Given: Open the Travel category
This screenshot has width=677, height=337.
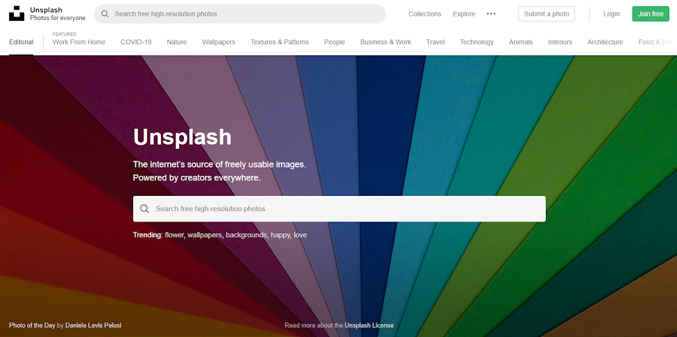Looking at the screenshot, I should pyautogui.click(x=435, y=42).
